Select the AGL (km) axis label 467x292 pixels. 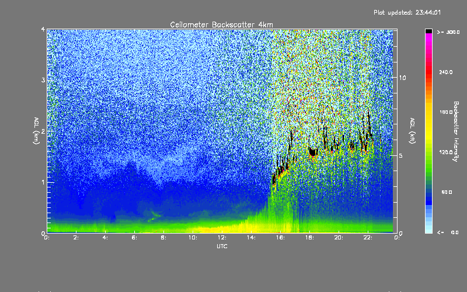coord(36,131)
